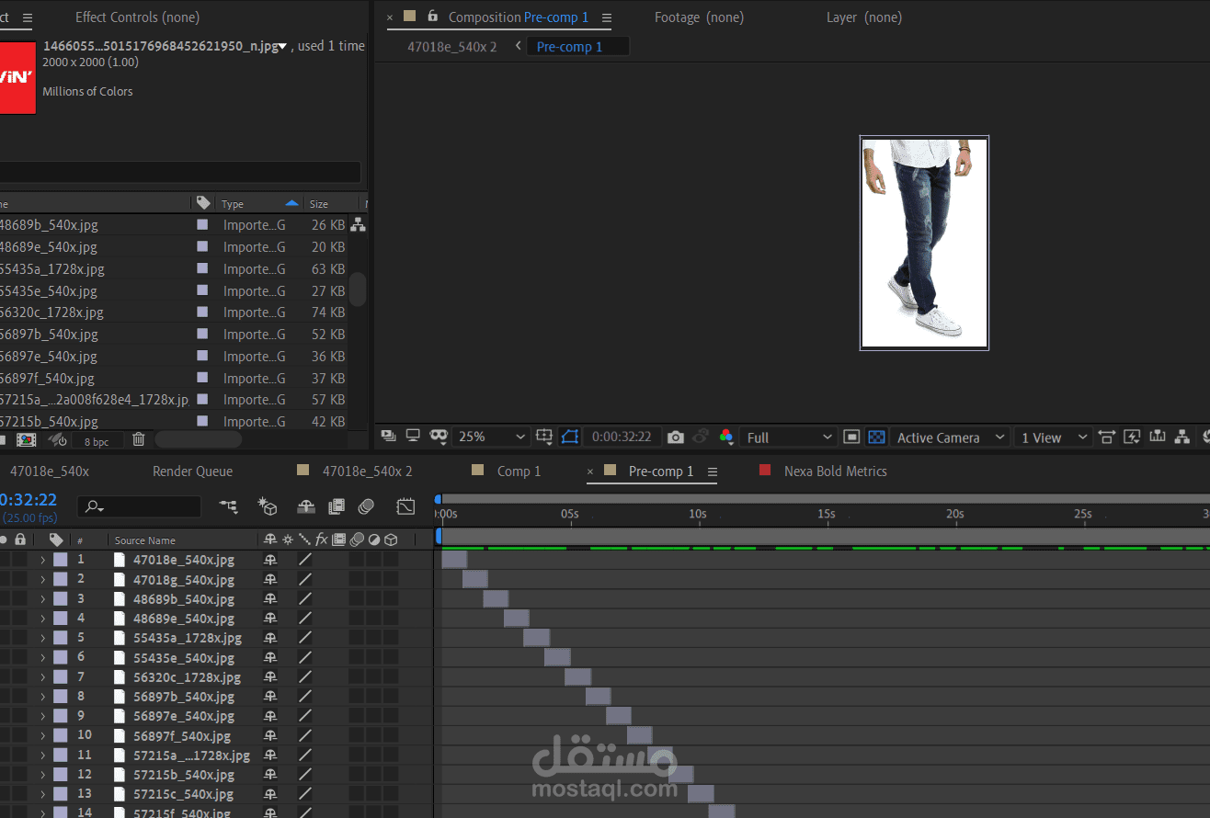Screen dimensions: 1210x818
Task: Expand layer 9 56897e_540x.jpg properties
Action: click(42, 716)
